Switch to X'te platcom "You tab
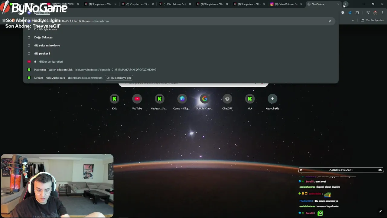 [x=101, y=4]
